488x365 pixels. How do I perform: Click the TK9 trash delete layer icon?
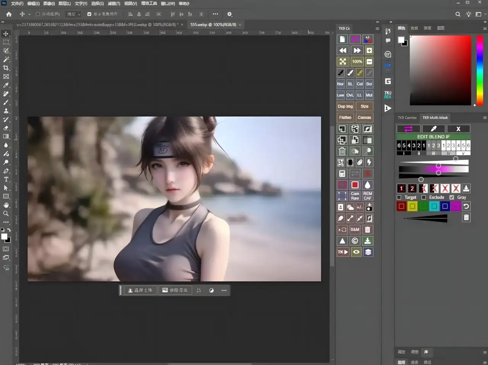coord(342,151)
